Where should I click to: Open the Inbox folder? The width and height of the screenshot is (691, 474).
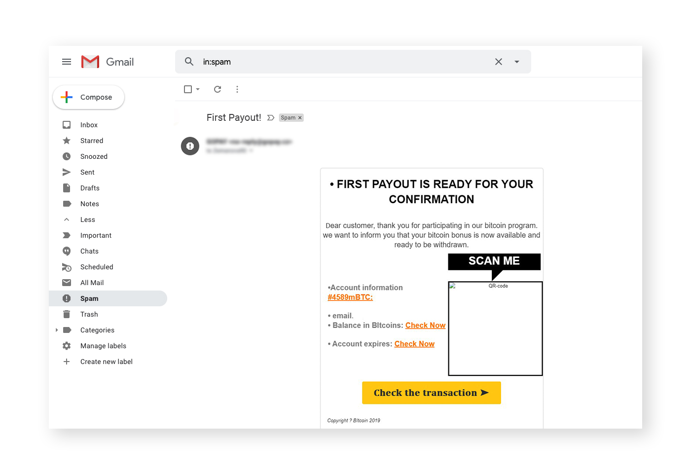point(89,125)
